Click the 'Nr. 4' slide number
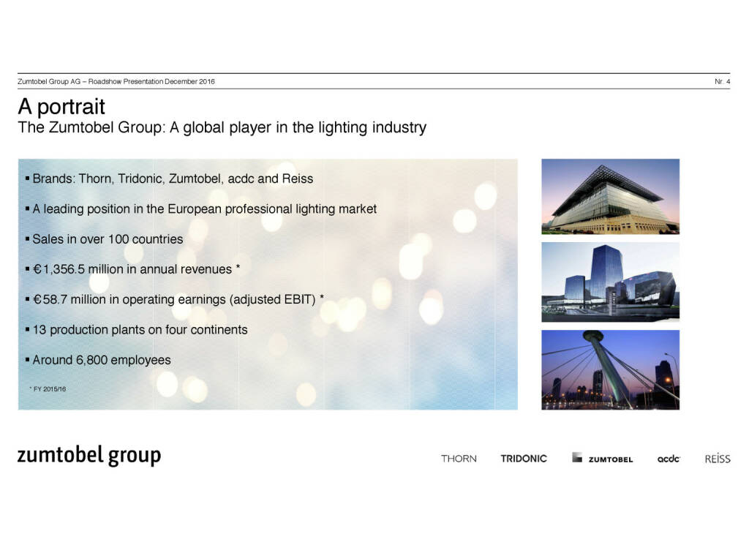This screenshot has height=534, width=749. 722,81
